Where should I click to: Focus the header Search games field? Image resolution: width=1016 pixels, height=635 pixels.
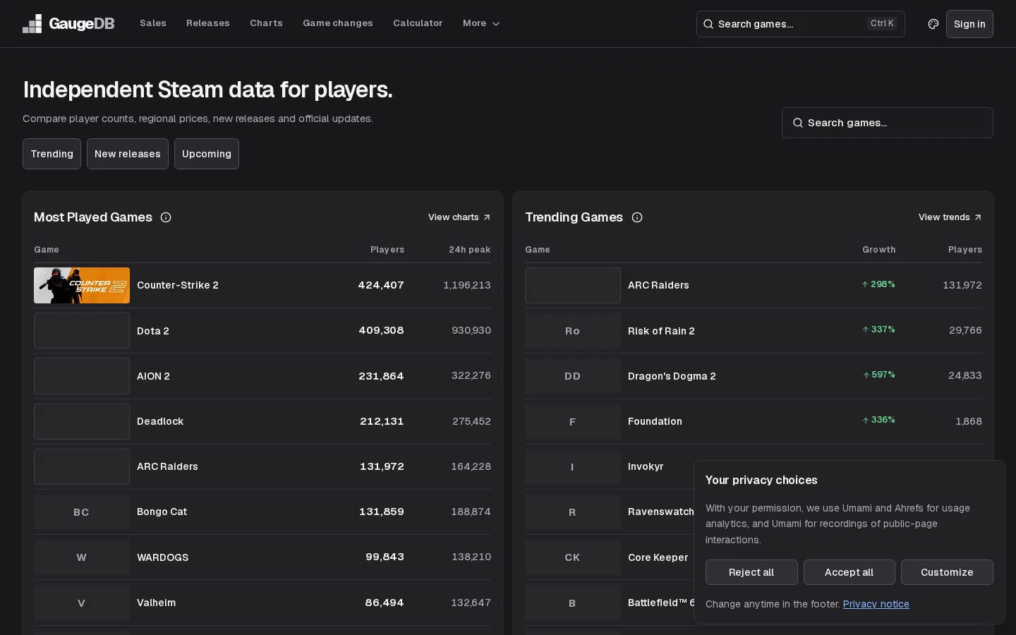tap(800, 24)
